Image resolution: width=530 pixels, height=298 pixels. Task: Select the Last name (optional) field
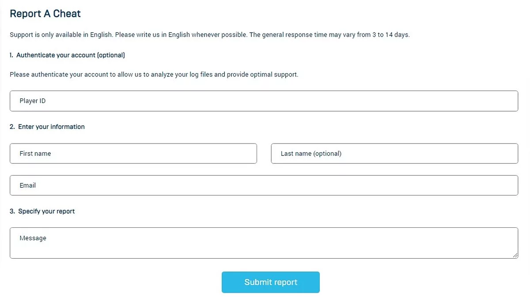click(394, 154)
